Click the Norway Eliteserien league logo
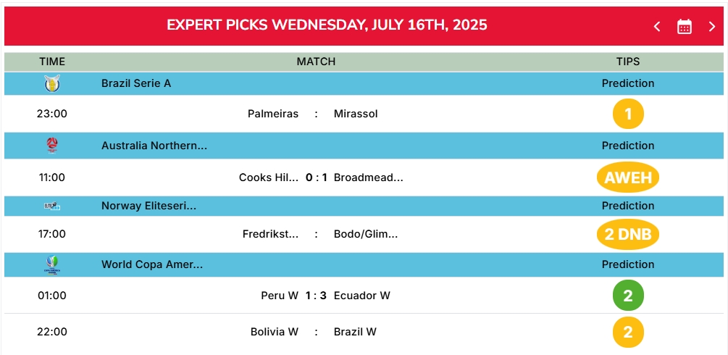 pyautogui.click(x=52, y=206)
